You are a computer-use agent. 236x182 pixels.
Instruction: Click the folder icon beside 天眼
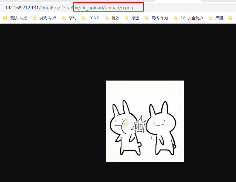click(211, 18)
